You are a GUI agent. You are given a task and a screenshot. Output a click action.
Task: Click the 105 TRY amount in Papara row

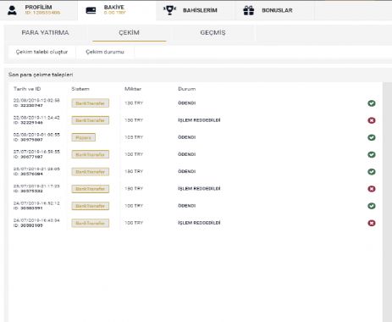[x=134, y=137]
